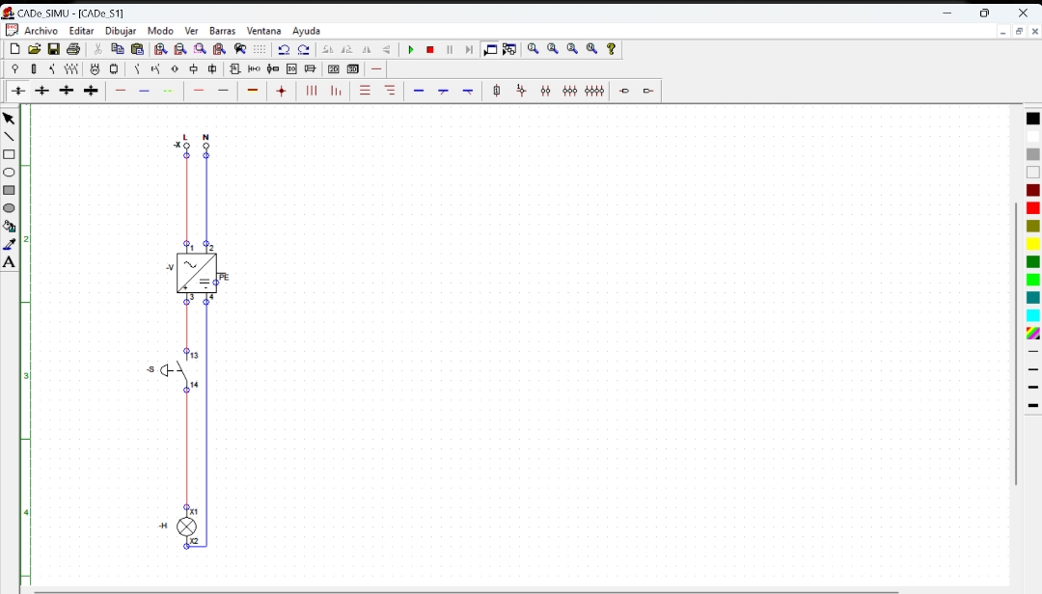
Task: Choose the thinnest line width option
Action: pyautogui.click(x=1032, y=352)
